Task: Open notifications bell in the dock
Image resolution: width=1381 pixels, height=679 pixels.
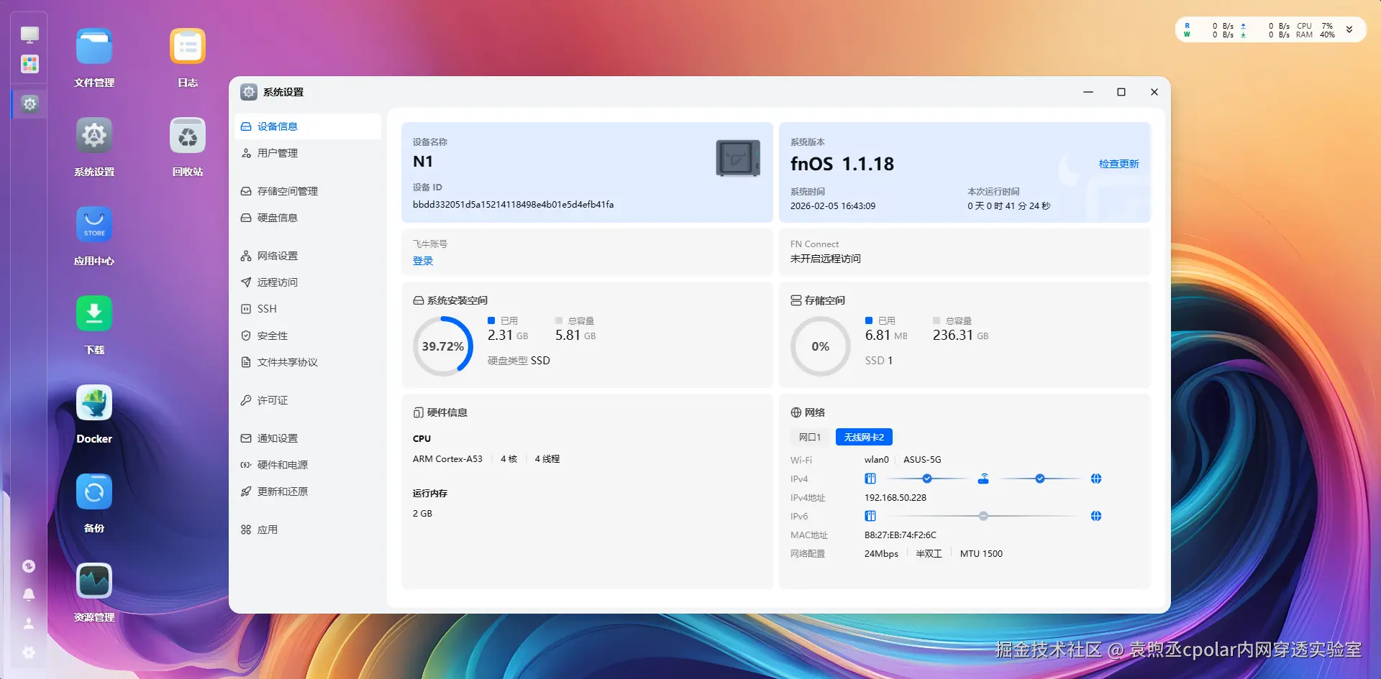Action: 29,594
